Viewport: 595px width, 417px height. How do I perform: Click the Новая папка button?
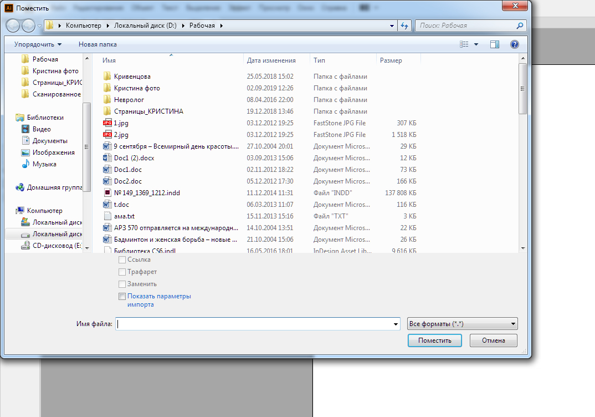coord(98,44)
